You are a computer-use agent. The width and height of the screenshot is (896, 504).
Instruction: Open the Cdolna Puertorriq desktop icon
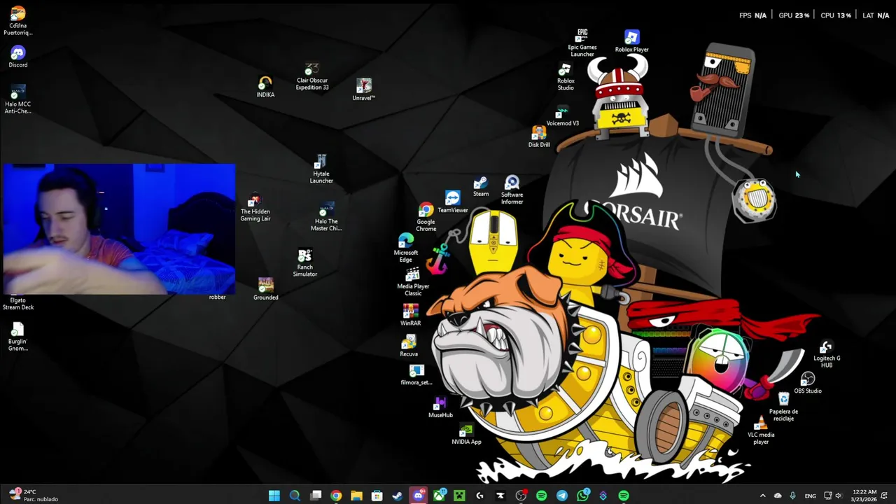pyautogui.click(x=18, y=21)
